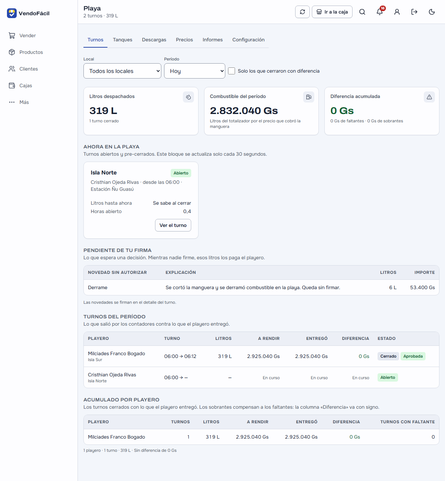This screenshot has height=481, width=445.
Task: Click the '2.832.040 Gs' combustible value
Action: [x=244, y=111]
